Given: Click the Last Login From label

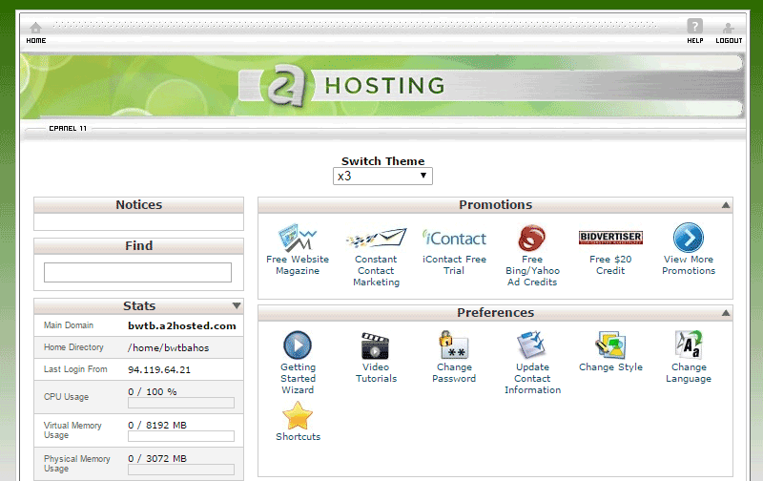Looking at the screenshot, I should 75,369.
